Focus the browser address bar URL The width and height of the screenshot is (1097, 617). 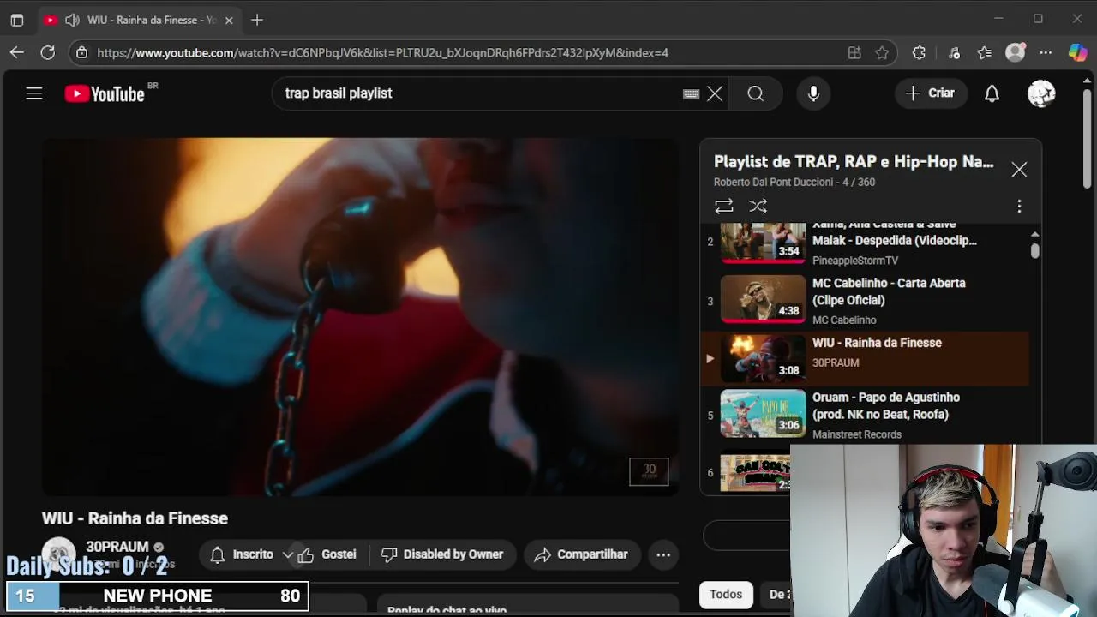(382, 52)
